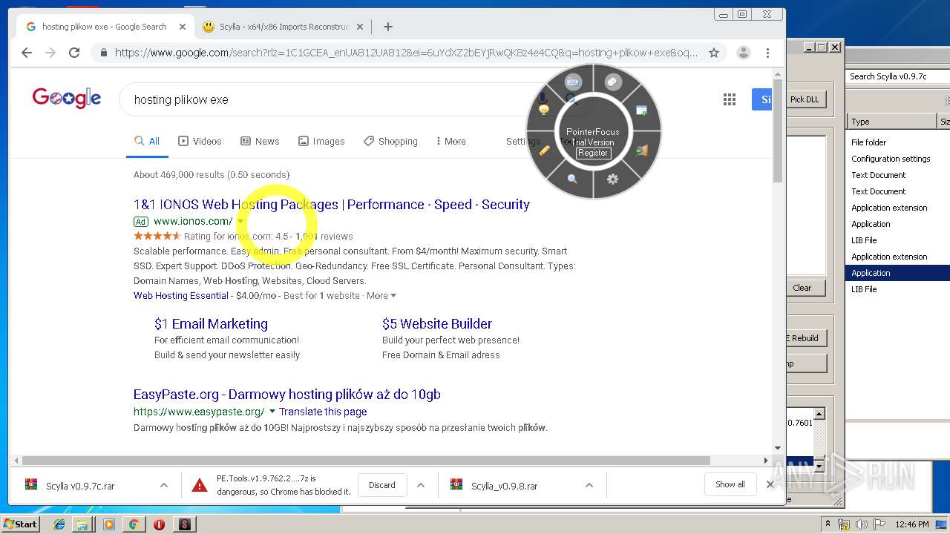Image resolution: width=950 pixels, height=534 pixels.
Task: Open the $1 Email Marketing link
Action: 211,323
